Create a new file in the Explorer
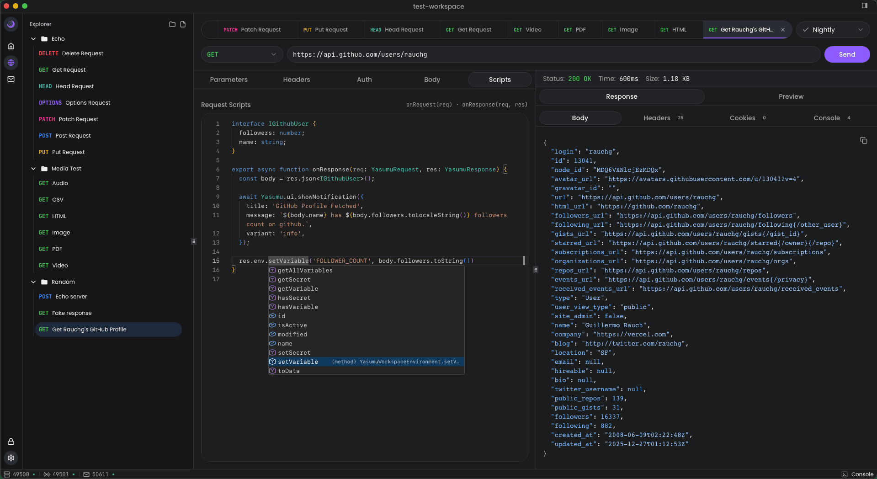The image size is (877, 479). (183, 24)
